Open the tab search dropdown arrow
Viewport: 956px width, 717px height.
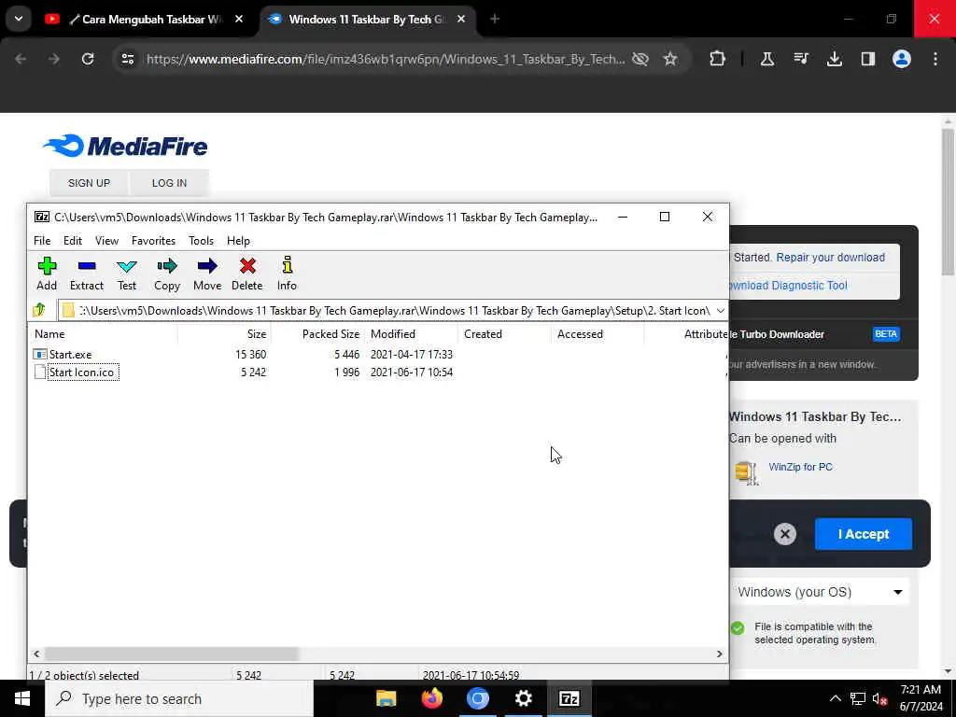coord(19,19)
